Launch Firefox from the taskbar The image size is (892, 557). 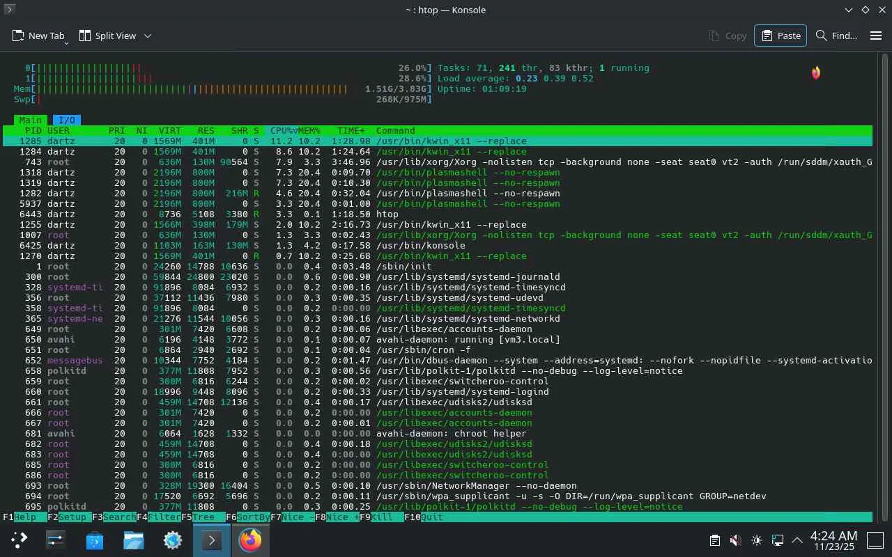pos(250,540)
